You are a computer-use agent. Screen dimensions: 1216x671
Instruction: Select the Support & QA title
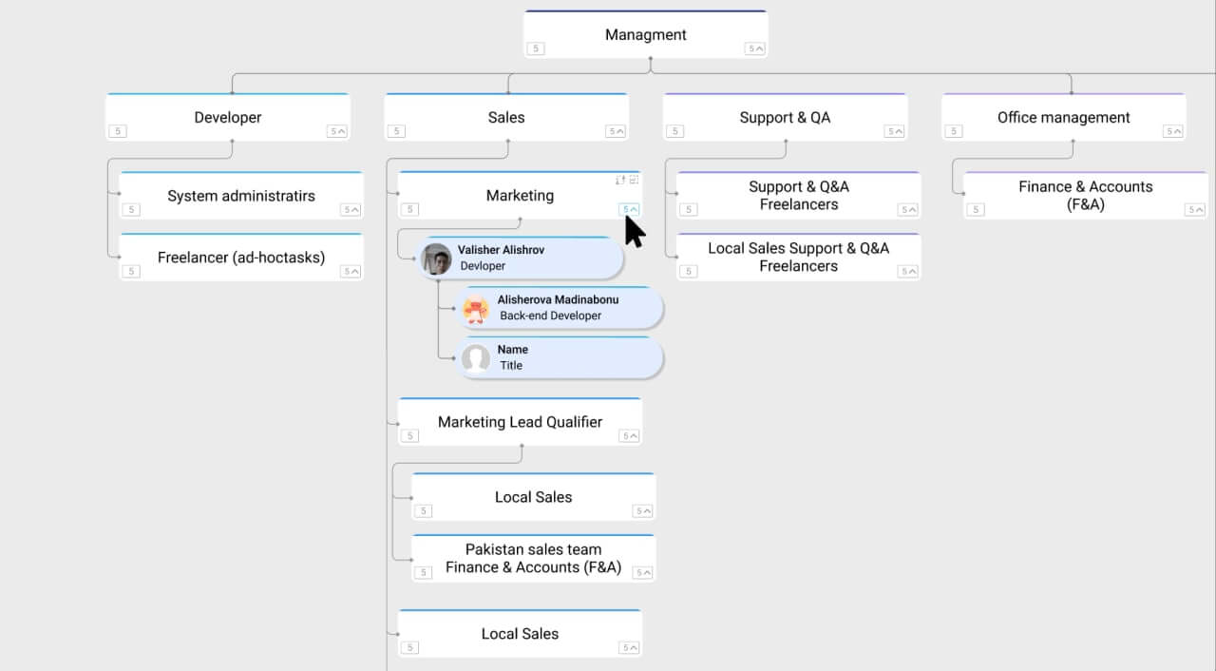point(785,117)
